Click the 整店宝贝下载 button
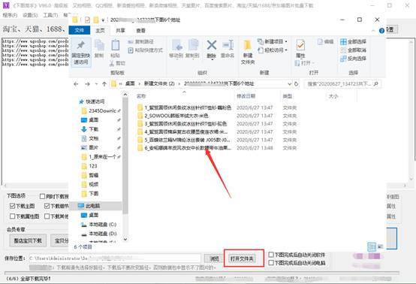 28,240
